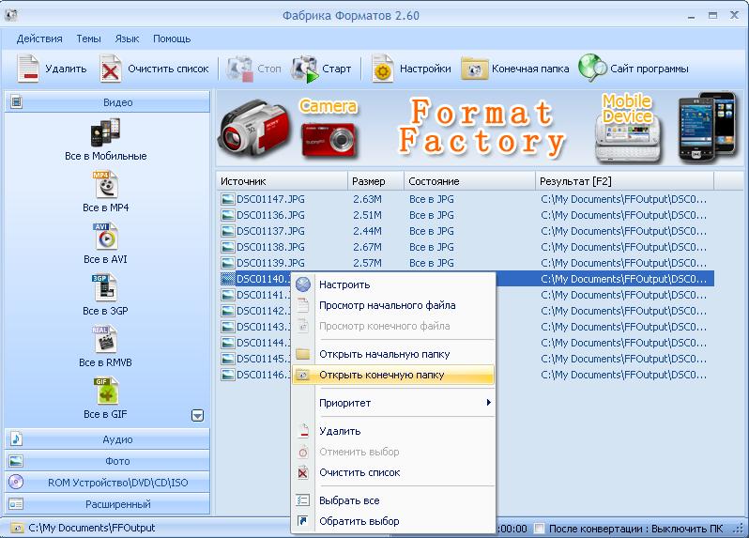Select the Все в 3GP icon
The width and height of the screenshot is (749, 538).
point(104,287)
